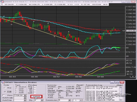This screenshot has height=102, width=137.
Task: Select the Sell order radio button
Action: point(5,92)
